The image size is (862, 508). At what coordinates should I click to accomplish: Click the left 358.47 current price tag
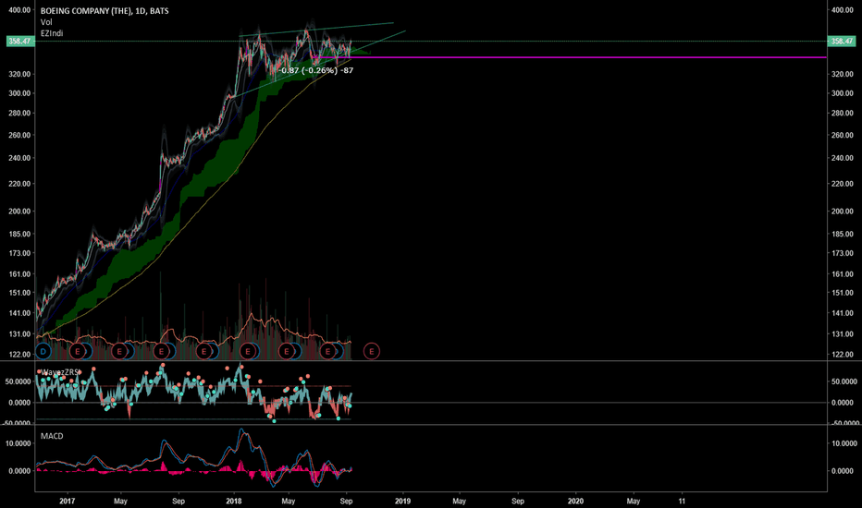point(20,42)
